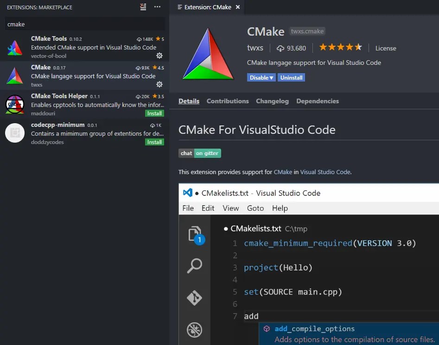Open the Dependencies tab
439x345 pixels.
click(318, 101)
